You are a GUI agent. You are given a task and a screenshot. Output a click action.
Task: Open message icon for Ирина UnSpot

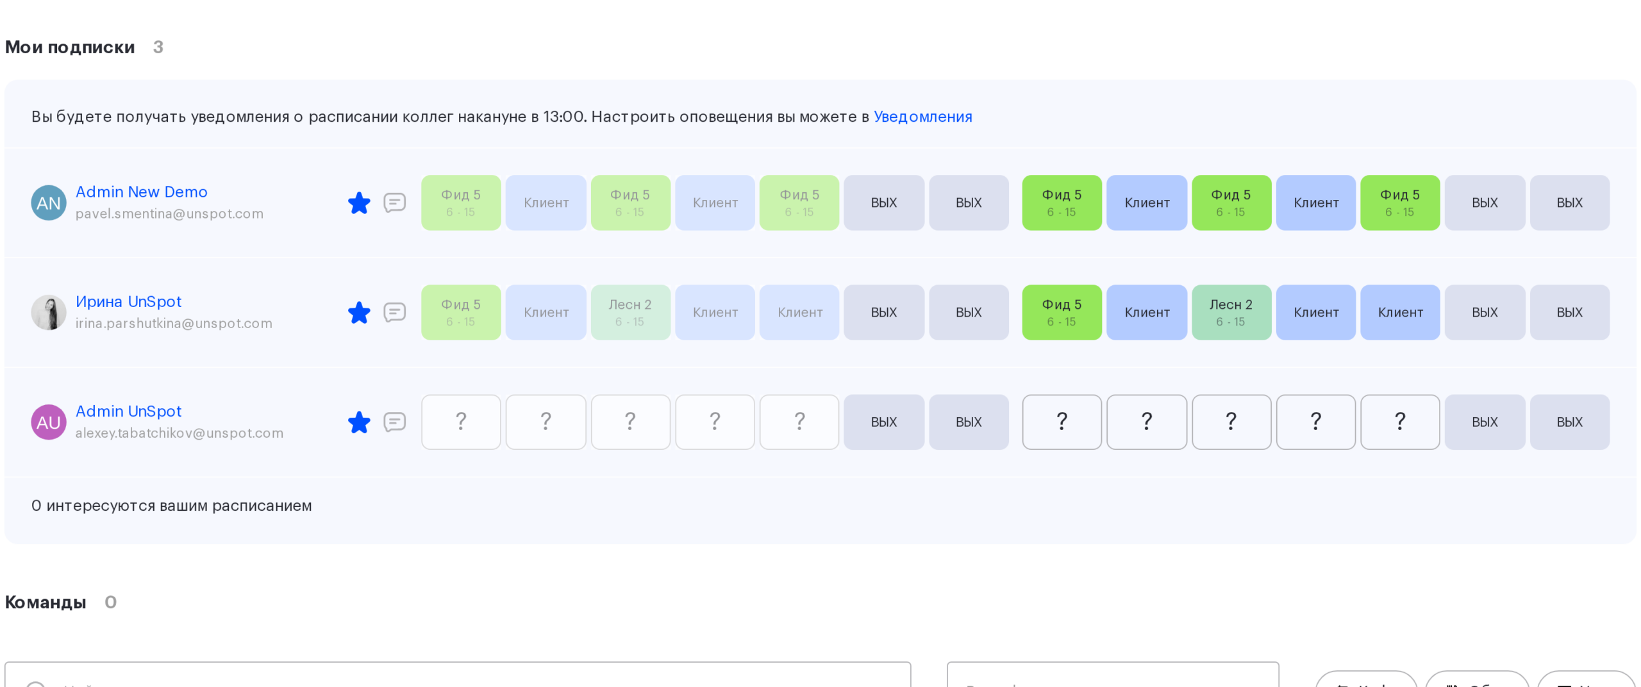394,312
